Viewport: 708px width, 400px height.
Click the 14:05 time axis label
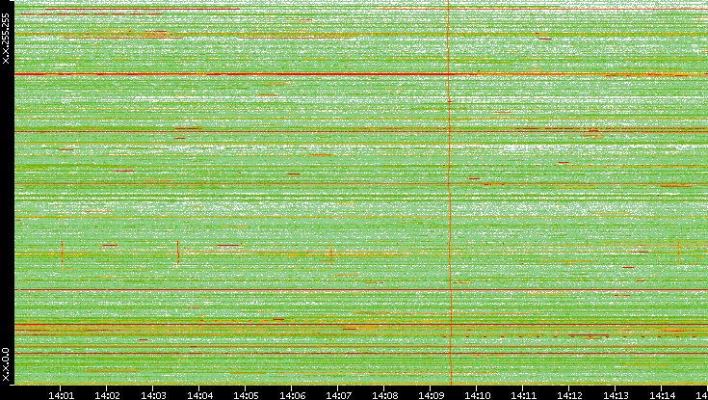pyautogui.click(x=246, y=395)
